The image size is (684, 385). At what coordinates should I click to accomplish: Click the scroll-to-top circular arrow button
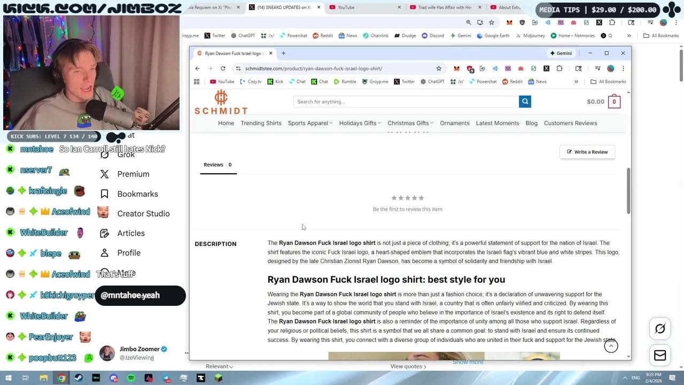(x=611, y=346)
